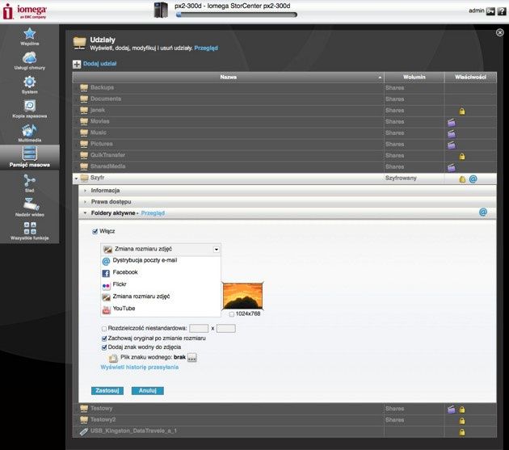Open the Zmiana rozmiaru zdjęć dropdown arrow
Screen dimensions: 509x450
(x=217, y=250)
